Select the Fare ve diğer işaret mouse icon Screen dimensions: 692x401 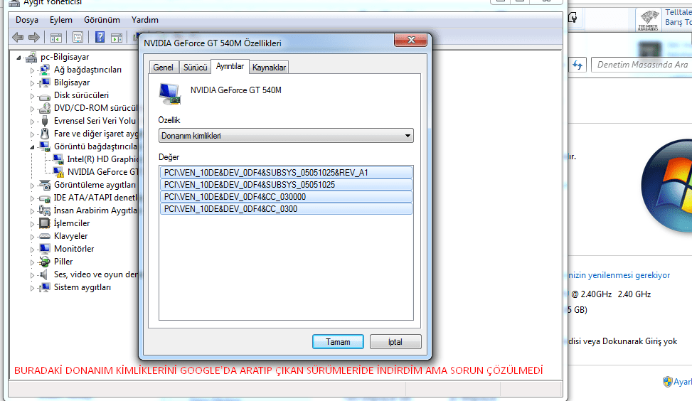[45, 134]
